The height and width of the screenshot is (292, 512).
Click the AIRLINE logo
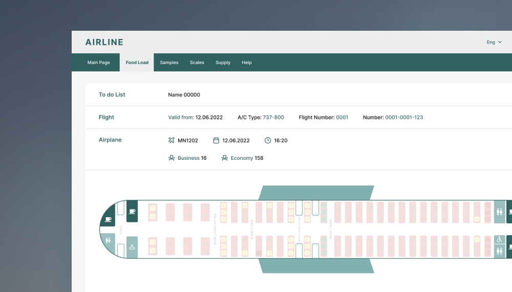coord(104,42)
